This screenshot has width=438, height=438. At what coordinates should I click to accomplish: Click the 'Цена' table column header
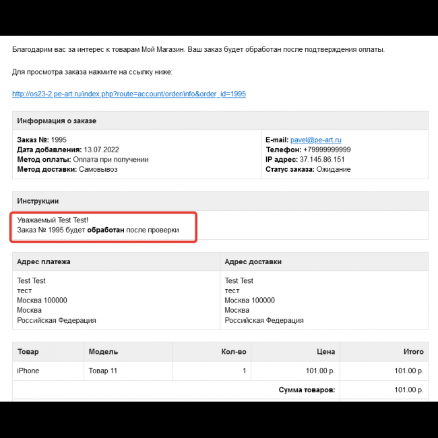point(326,351)
